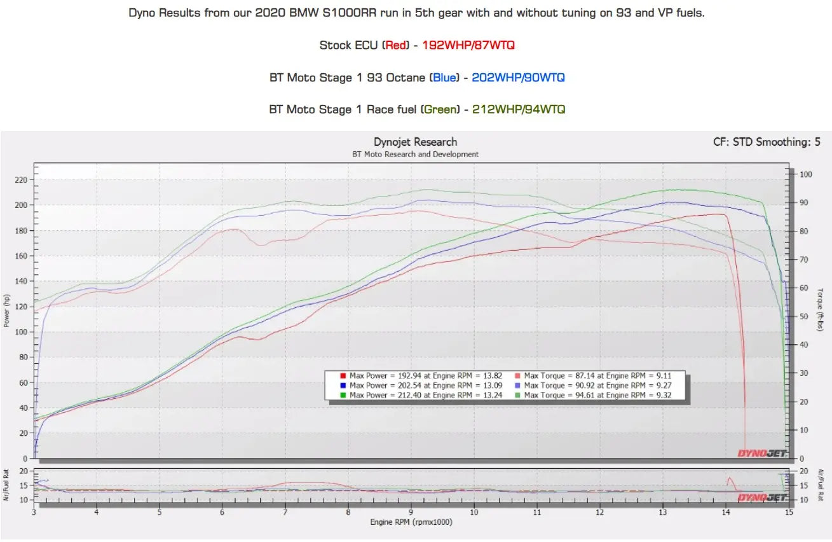Click the '7' tick on the Engine RPM axis

[x=285, y=511]
